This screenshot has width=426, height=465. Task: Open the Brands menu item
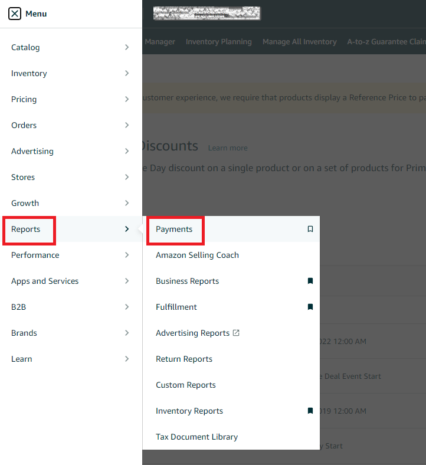24,333
